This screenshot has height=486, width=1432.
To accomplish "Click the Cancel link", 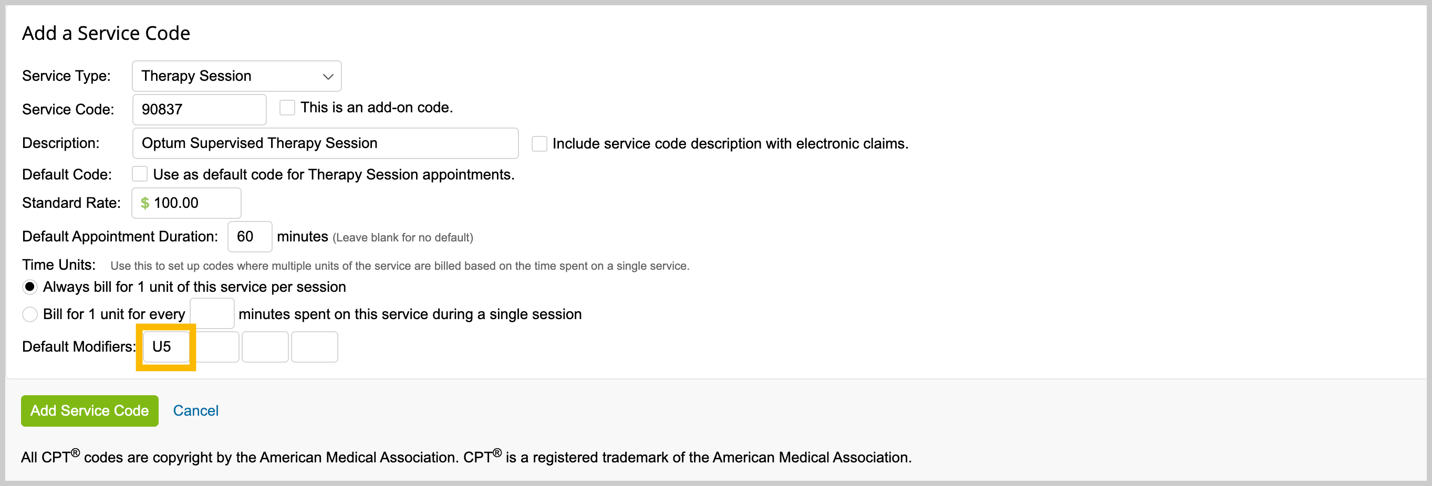I will pos(195,411).
